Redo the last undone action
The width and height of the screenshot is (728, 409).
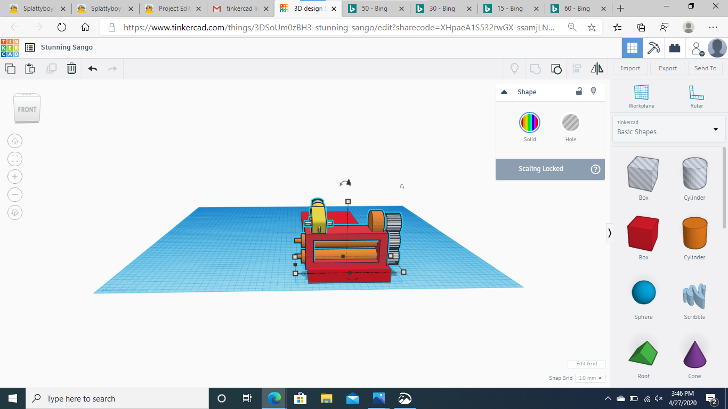112,68
